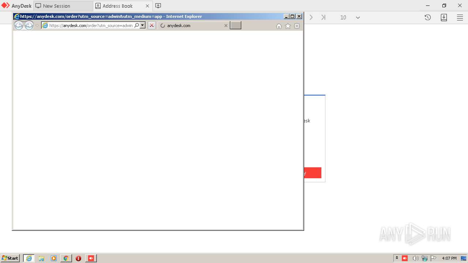Viewport: 468px width, 263px height.
Task: Click the 4:07 PM system clock
Action: click(x=449, y=258)
